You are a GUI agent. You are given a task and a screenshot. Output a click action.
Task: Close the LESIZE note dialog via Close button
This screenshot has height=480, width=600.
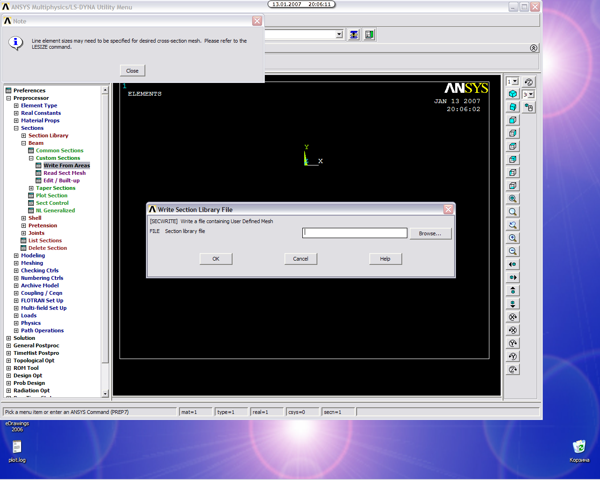132,71
